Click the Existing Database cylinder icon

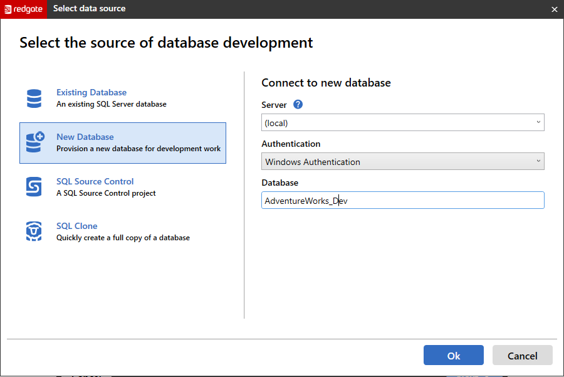(x=34, y=98)
